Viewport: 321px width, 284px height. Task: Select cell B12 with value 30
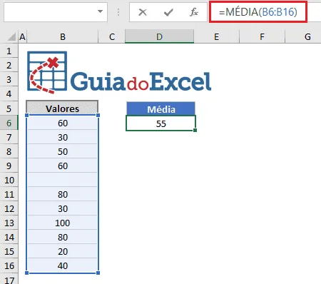coord(63,208)
